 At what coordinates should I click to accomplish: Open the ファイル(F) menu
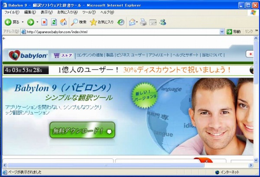coord(11,12)
